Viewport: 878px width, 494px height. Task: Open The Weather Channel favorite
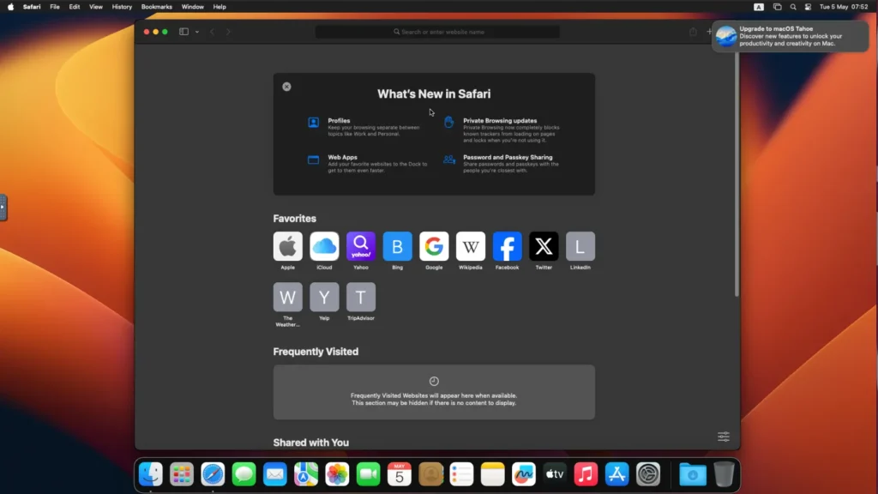click(287, 297)
